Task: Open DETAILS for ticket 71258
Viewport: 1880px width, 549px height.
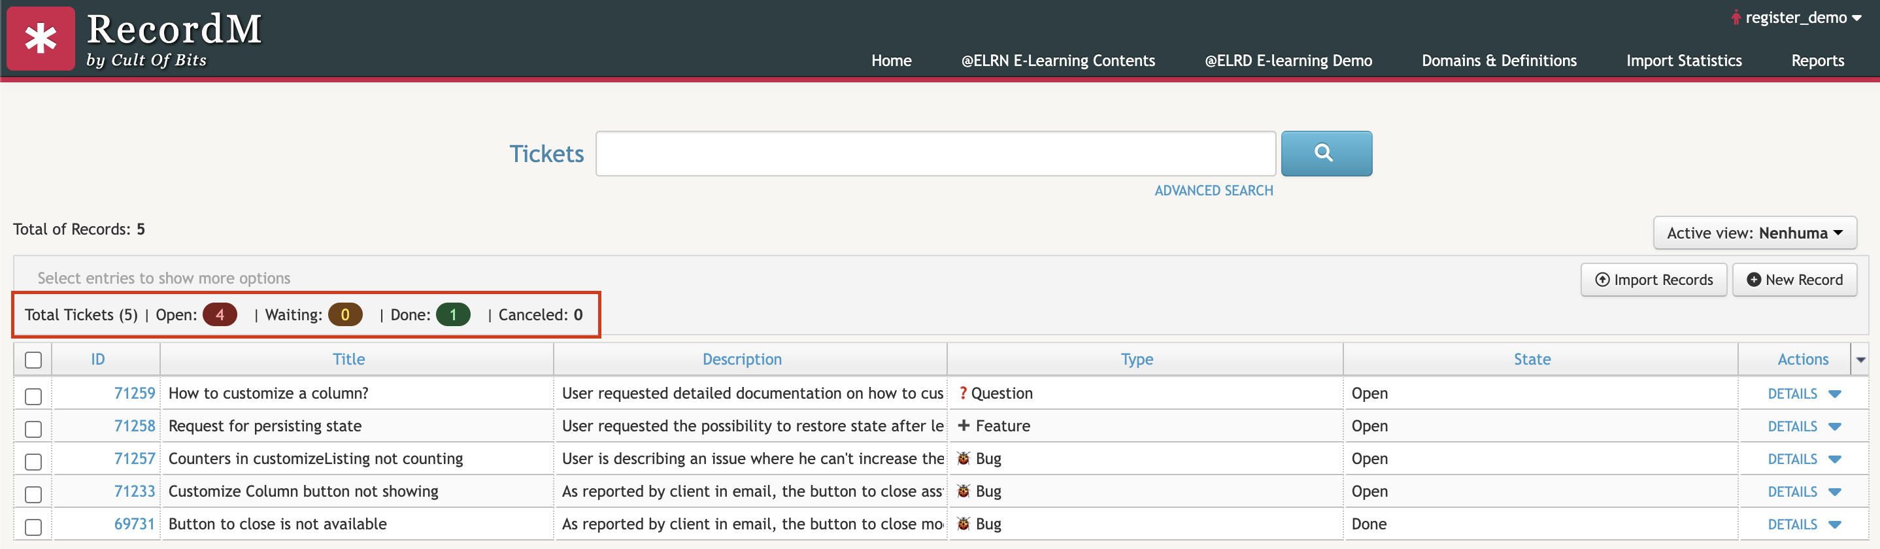Action: point(1792,427)
